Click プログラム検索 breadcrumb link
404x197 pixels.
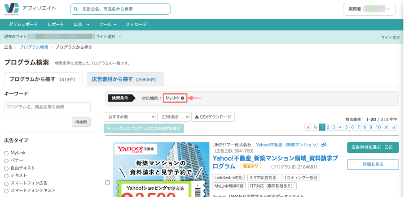tap(34, 47)
